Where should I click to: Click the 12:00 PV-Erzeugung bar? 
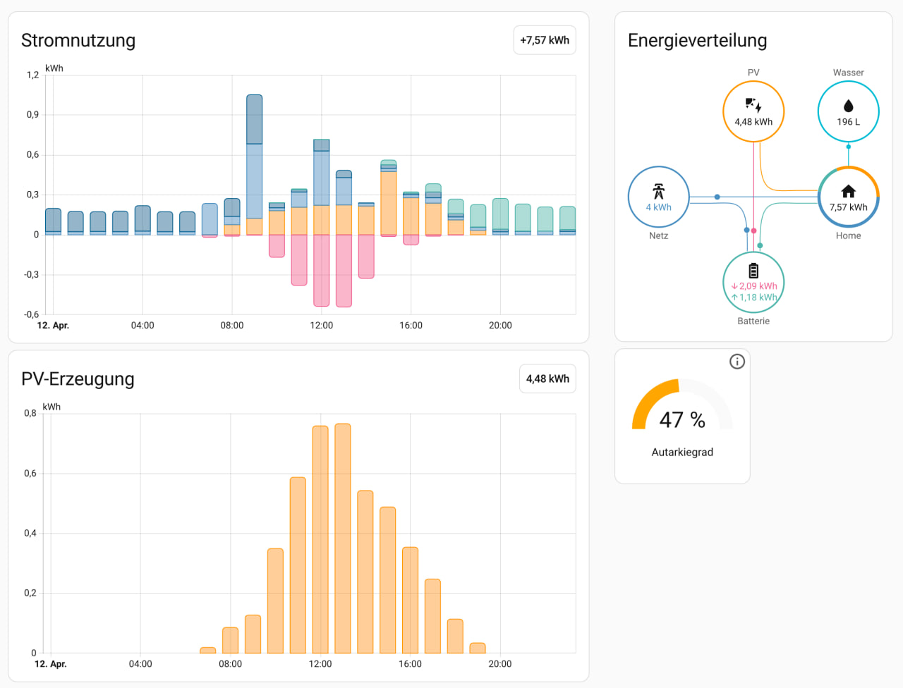tap(320, 539)
